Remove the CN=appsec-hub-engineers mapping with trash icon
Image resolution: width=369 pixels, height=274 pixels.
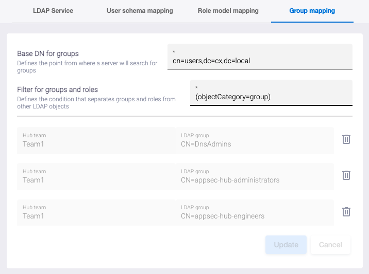(346, 212)
